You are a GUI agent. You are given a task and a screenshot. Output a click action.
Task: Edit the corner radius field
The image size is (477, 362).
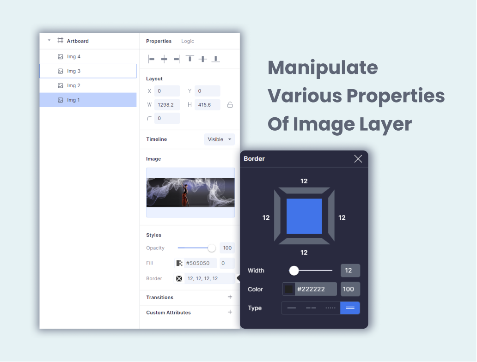(x=167, y=118)
